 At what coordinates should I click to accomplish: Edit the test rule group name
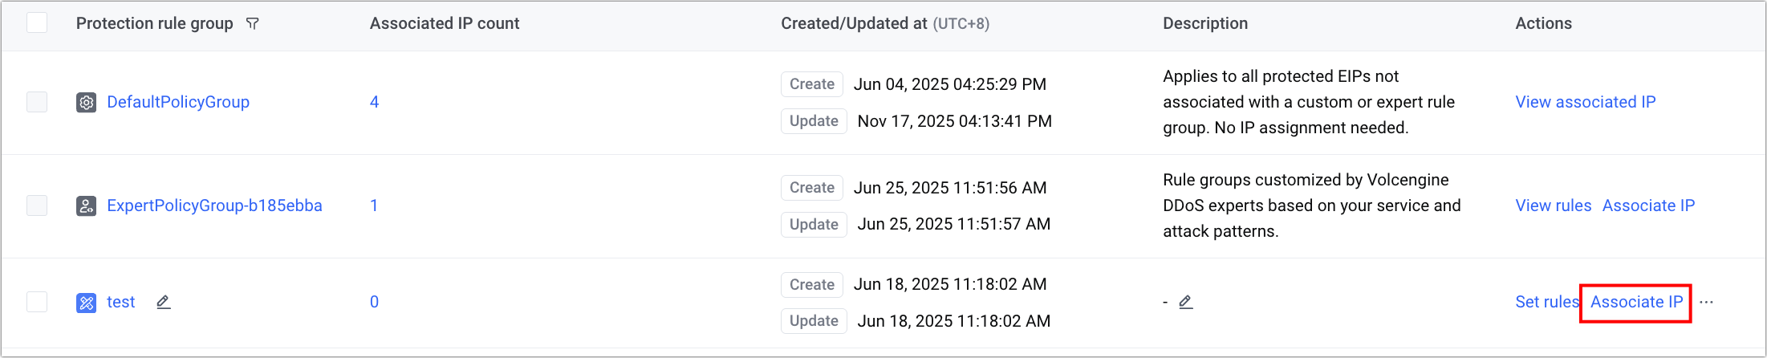[164, 303]
